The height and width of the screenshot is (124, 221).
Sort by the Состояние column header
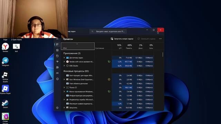(103, 46)
